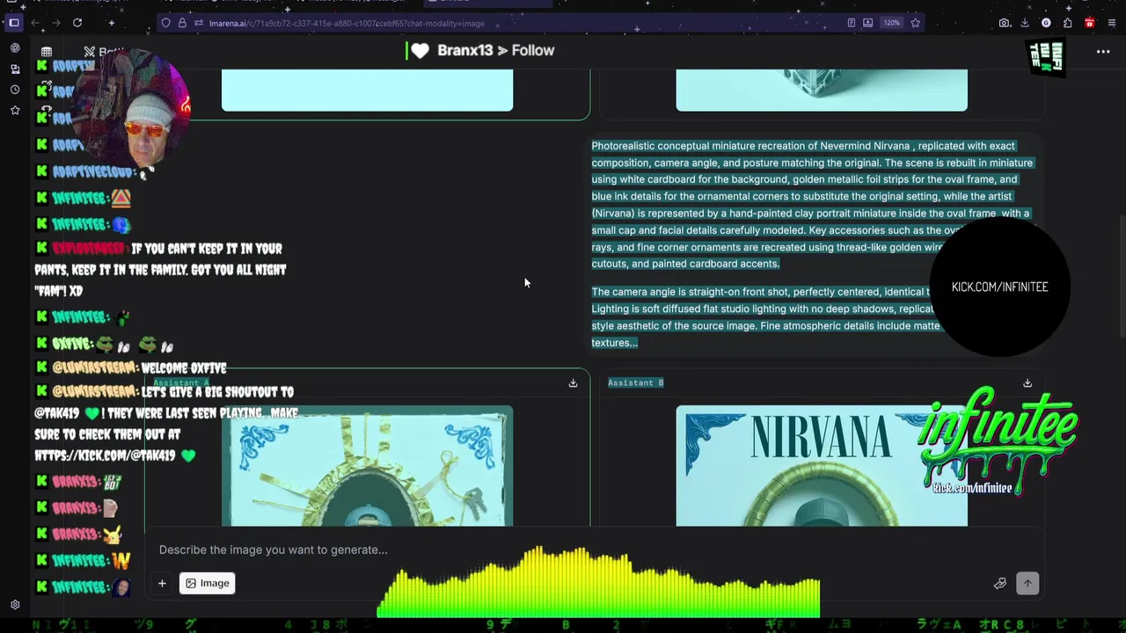
Task: Click the send arrow submit button
Action: [x=1027, y=583]
